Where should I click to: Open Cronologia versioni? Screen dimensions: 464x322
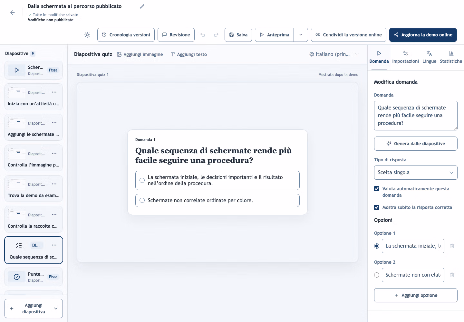[x=126, y=35]
